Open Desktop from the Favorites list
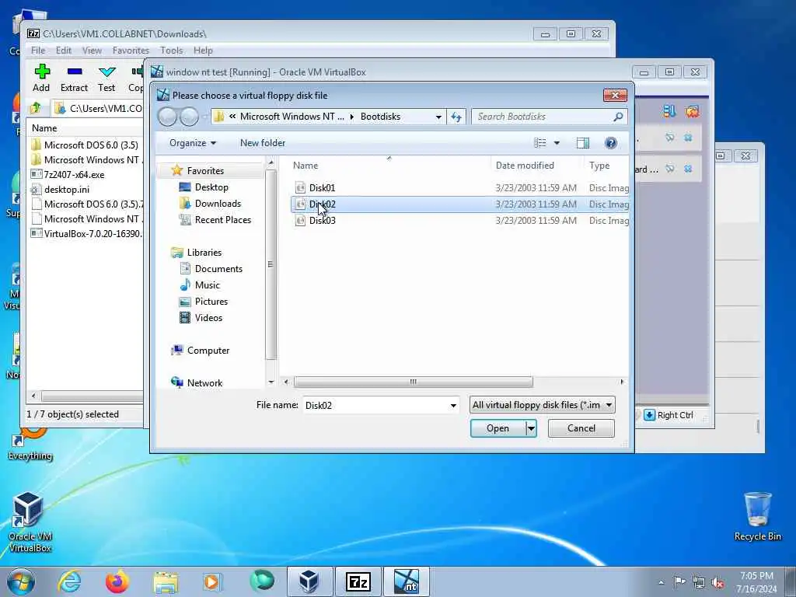 [211, 187]
